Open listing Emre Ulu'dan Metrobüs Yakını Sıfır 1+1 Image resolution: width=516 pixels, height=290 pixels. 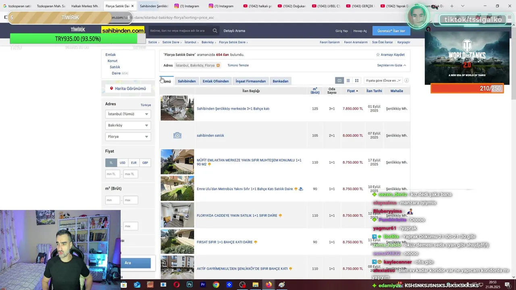[x=245, y=189]
